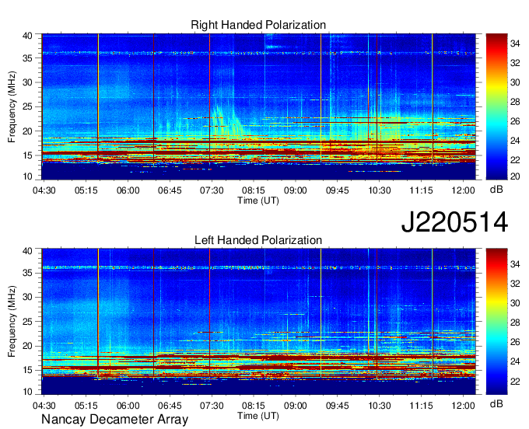This screenshot has height=429, width=529.
Task: Click the 06:00 time tick under Right Handed plot
Action: point(128,190)
